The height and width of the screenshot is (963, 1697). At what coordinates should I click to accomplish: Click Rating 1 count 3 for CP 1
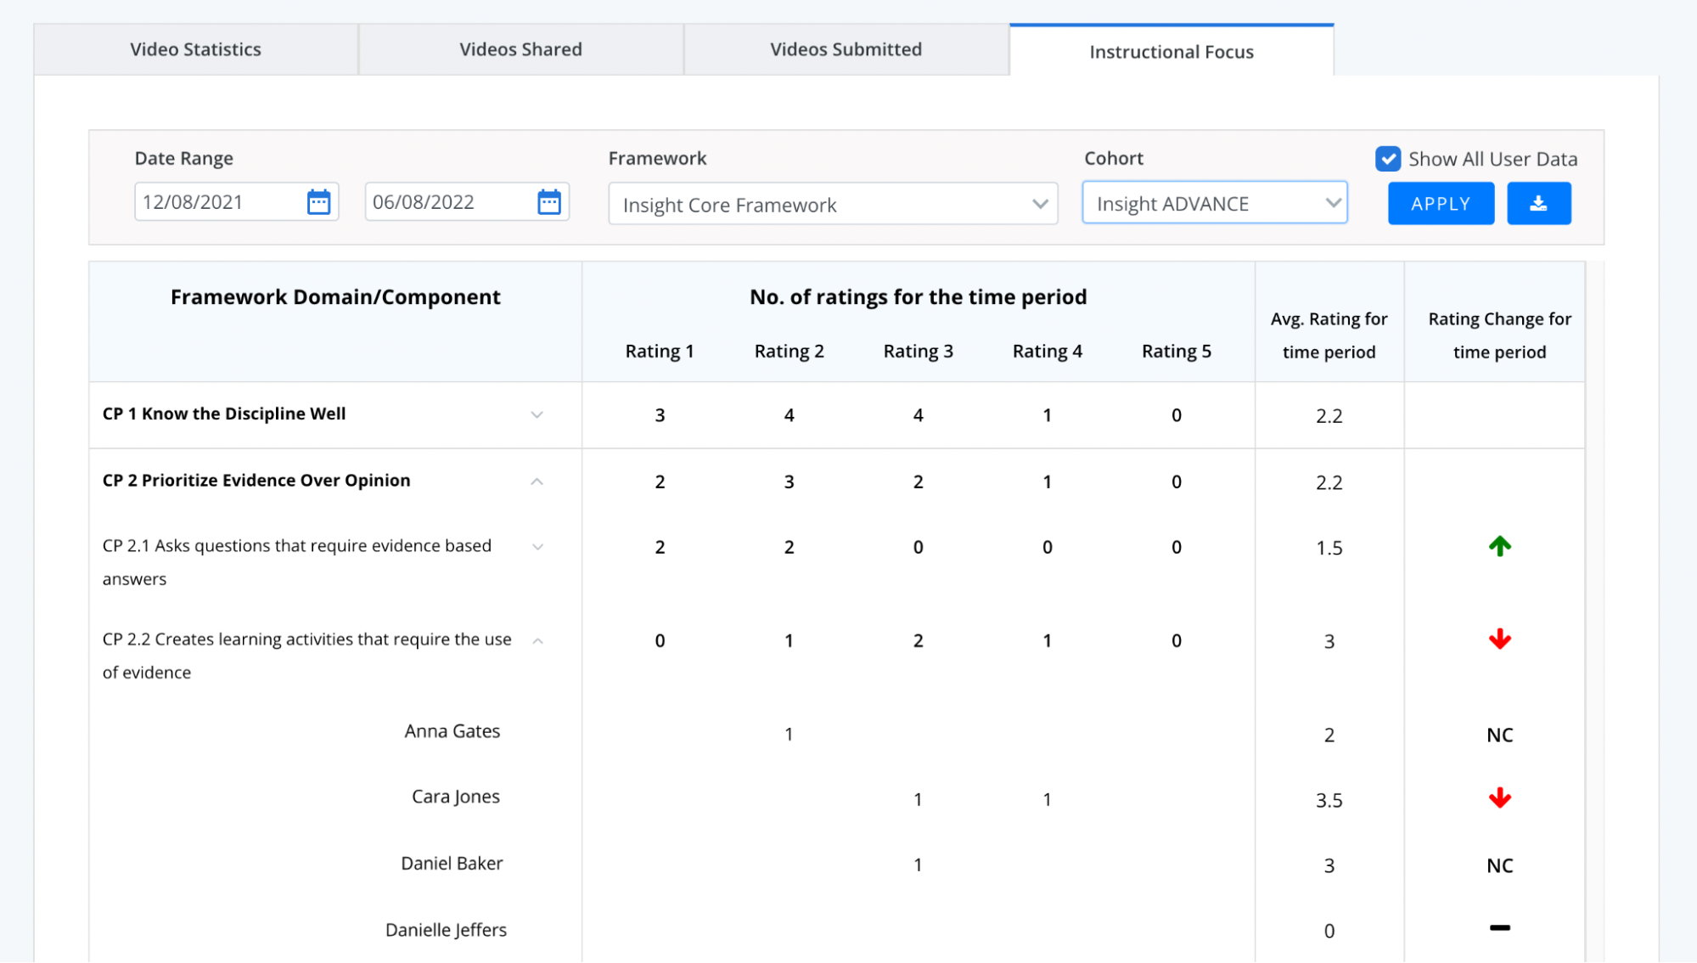coord(660,415)
